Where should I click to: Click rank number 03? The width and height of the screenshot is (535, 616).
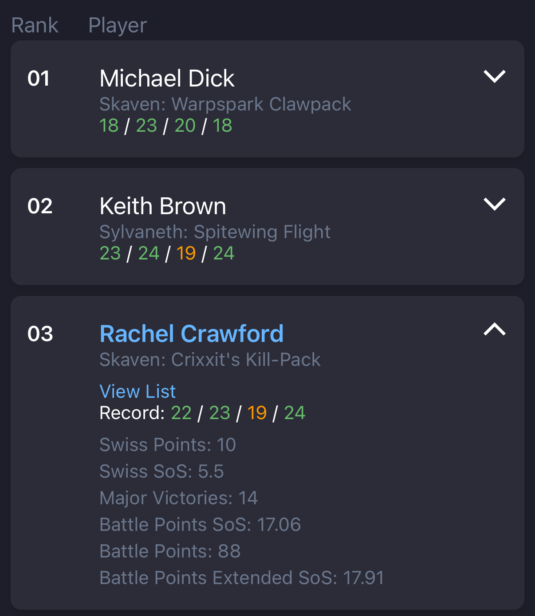[x=40, y=334]
